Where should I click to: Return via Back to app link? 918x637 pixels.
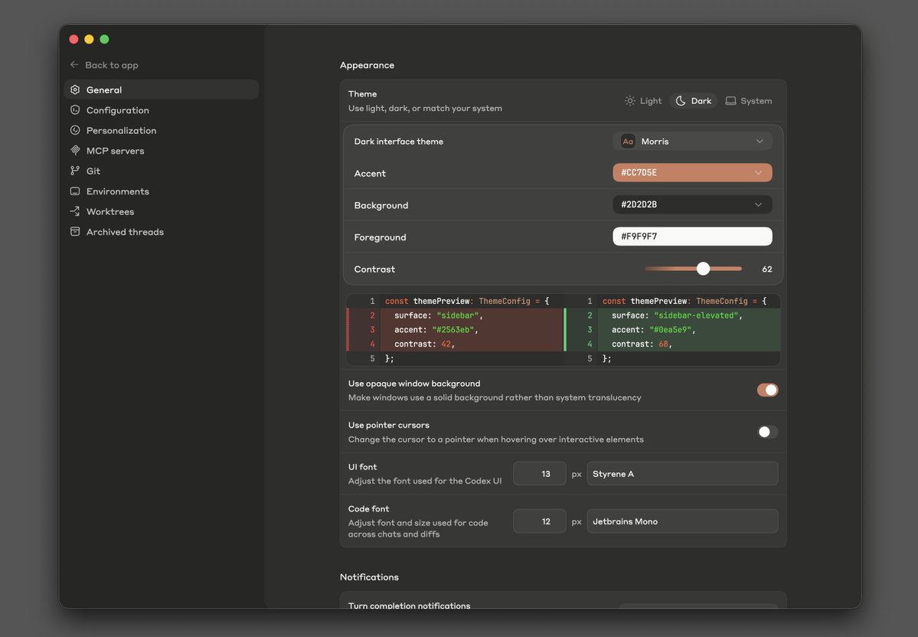(104, 65)
